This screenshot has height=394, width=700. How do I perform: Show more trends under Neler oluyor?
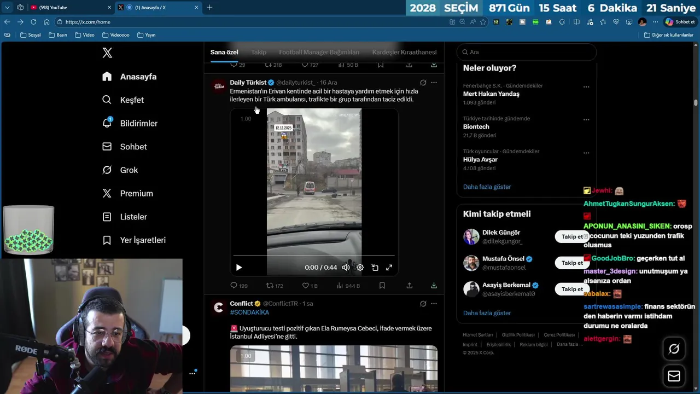coord(487,187)
